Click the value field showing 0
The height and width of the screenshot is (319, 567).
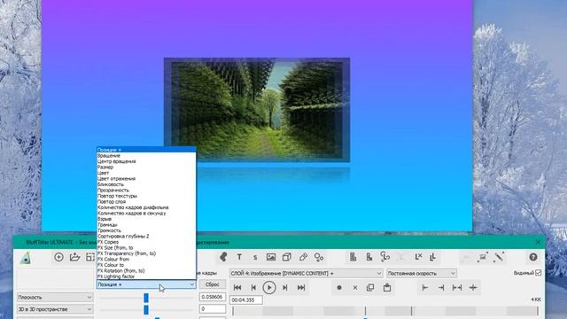click(x=213, y=309)
